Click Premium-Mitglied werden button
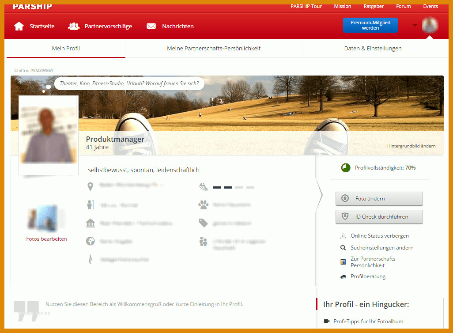The width and height of the screenshot is (453, 333). (370, 25)
